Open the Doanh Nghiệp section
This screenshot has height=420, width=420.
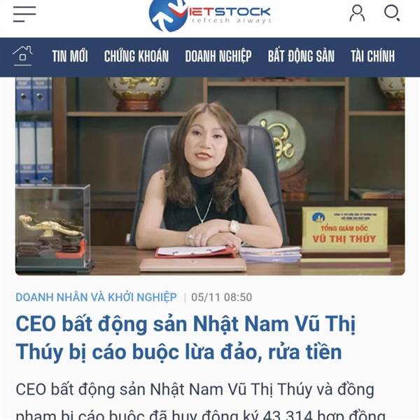pyautogui.click(x=218, y=56)
